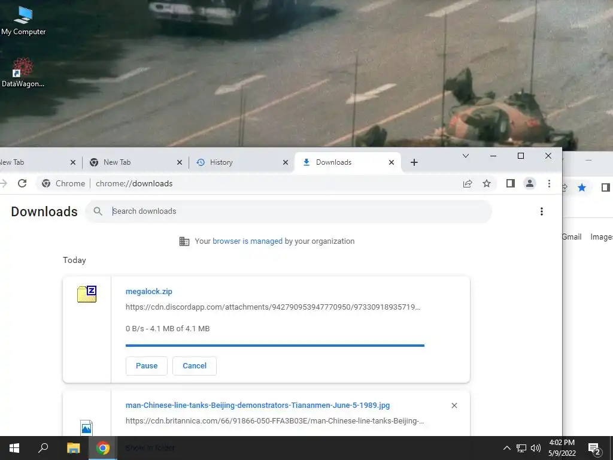
Task: Open taskbar search magnifier
Action: click(x=43, y=448)
